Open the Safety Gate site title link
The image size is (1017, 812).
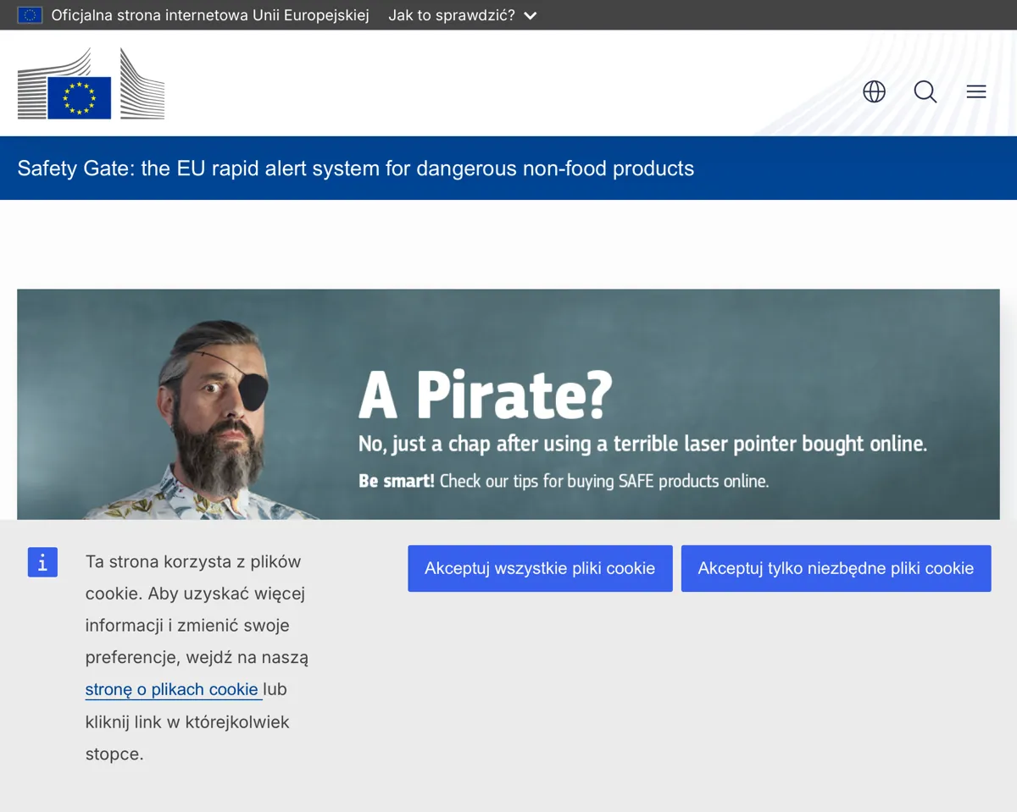click(x=356, y=168)
